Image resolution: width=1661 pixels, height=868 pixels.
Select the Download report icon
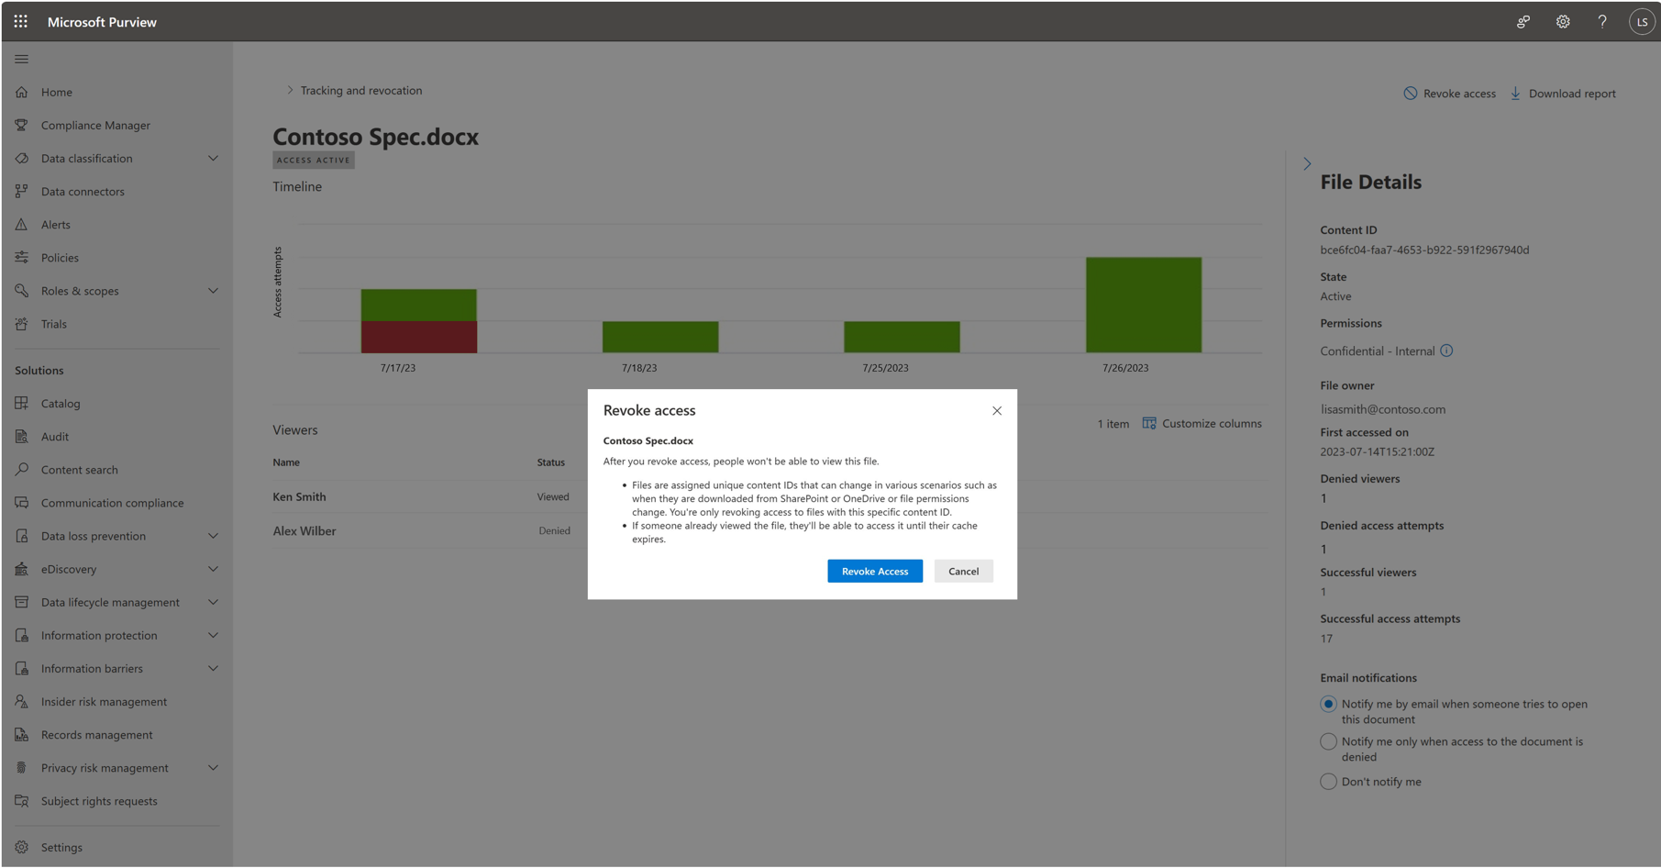click(x=1516, y=93)
